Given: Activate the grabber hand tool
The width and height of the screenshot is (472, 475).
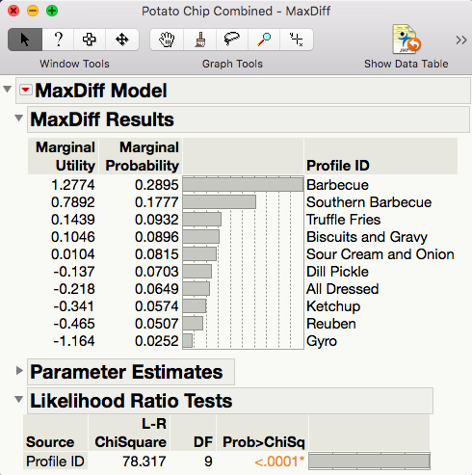Looking at the screenshot, I should [167, 40].
